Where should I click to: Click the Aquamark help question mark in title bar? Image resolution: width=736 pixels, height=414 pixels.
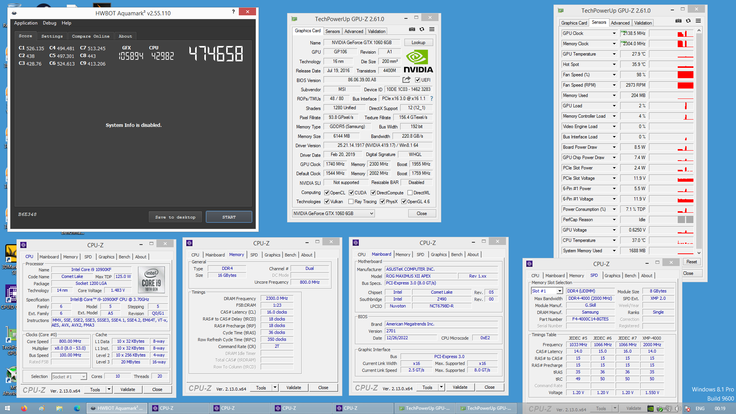[x=233, y=12]
